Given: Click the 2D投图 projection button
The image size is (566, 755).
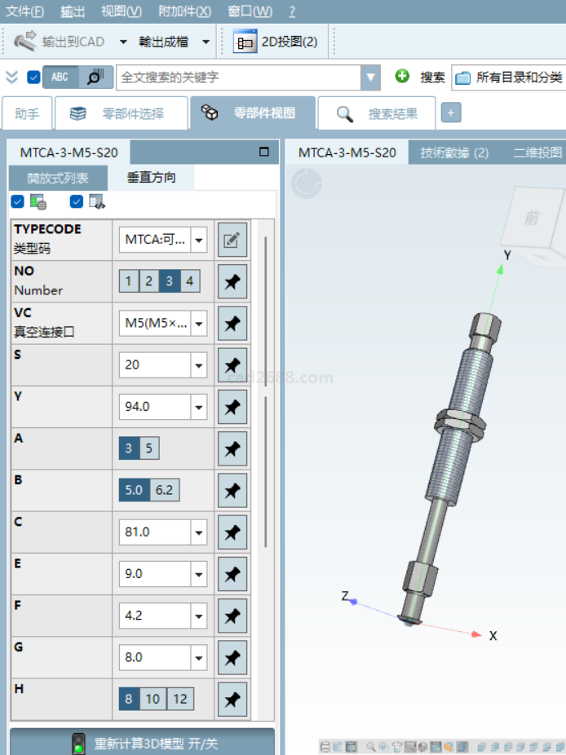Looking at the screenshot, I should tap(276, 41).
